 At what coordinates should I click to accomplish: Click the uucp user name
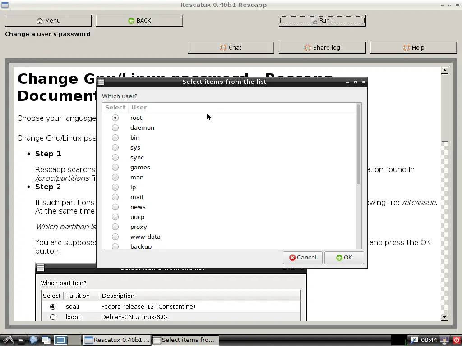(137, 217)
